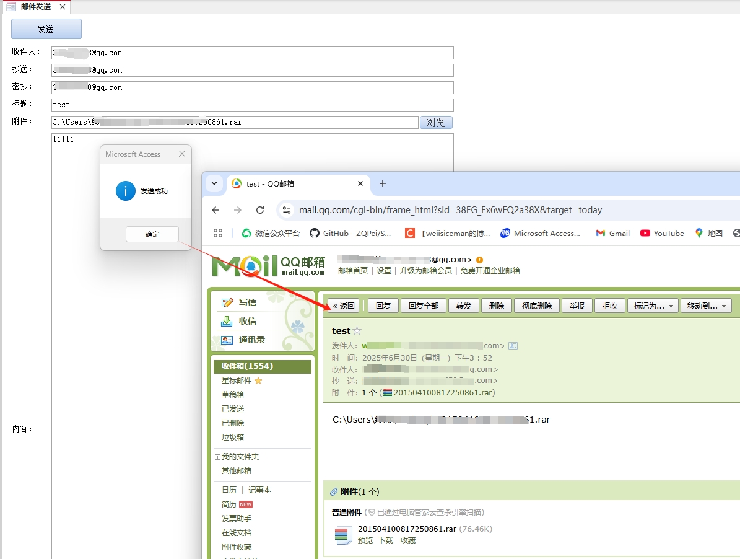Open 垃圾箱 folder
Viewport: 740px width, 559px height.
(233, 437)
